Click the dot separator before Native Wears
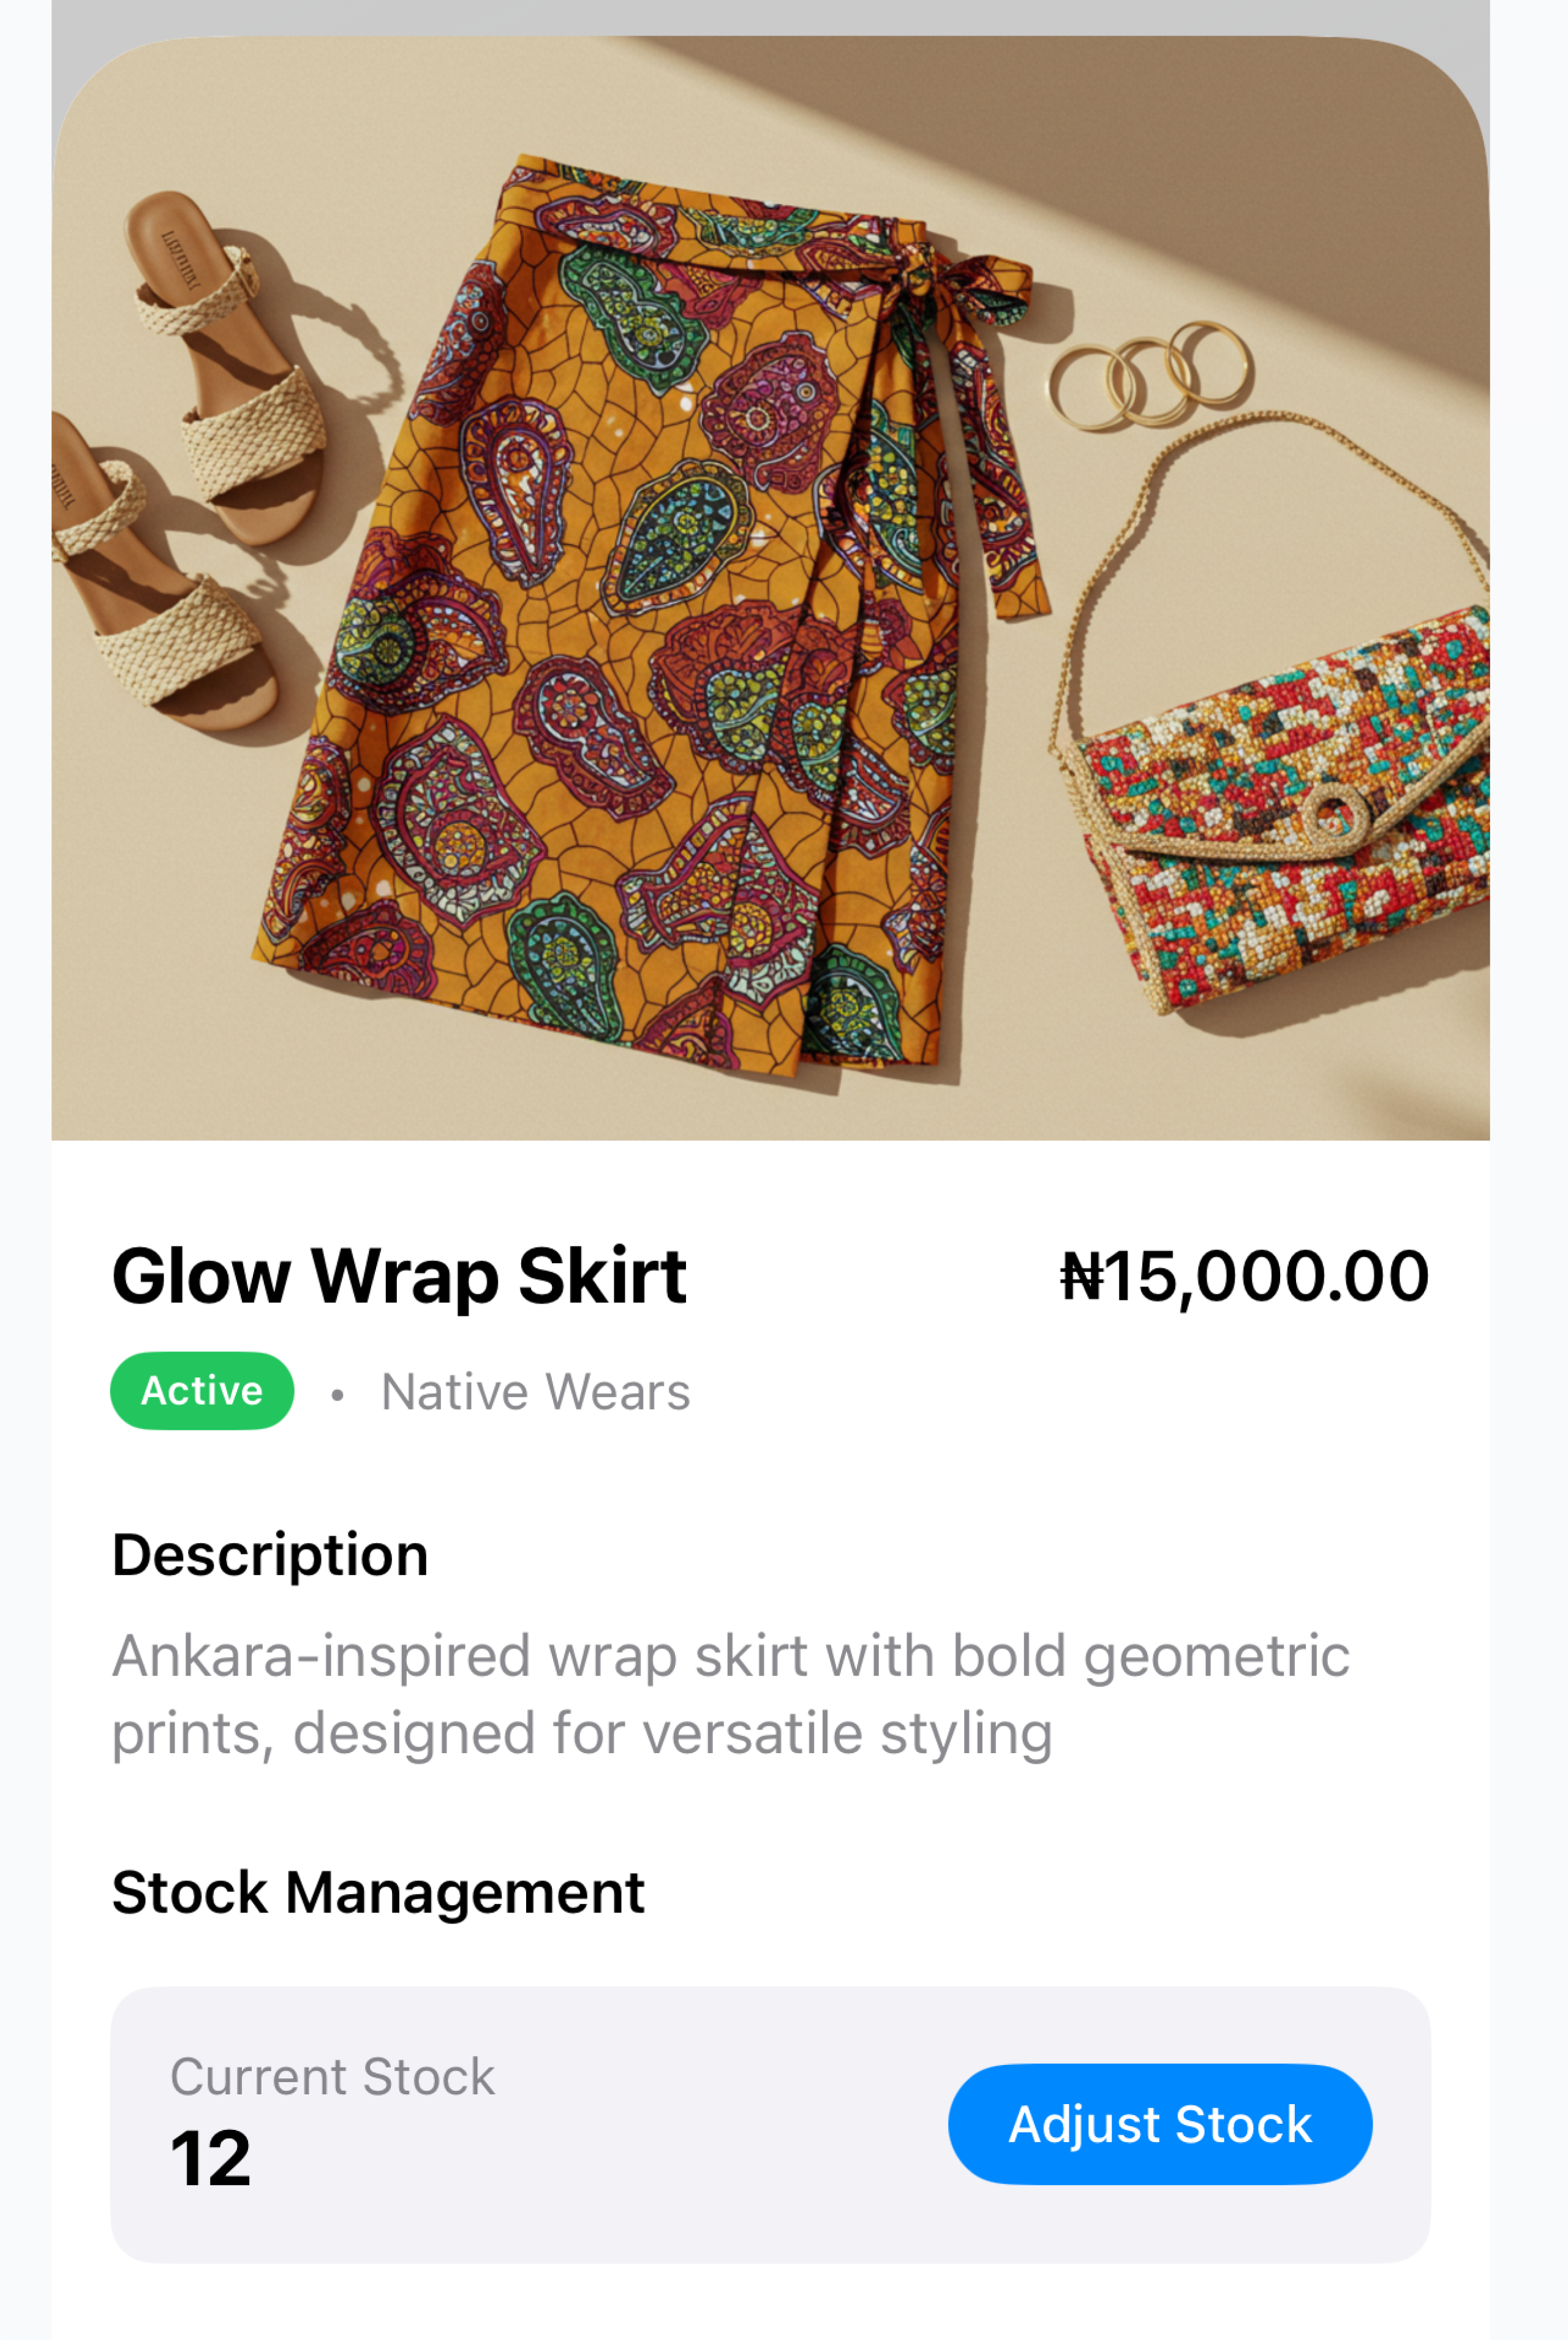 (x=338, y=1394)
